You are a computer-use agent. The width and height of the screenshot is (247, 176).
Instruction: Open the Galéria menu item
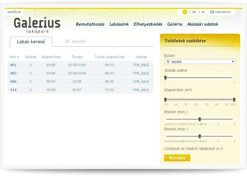(x=175, y=24)
